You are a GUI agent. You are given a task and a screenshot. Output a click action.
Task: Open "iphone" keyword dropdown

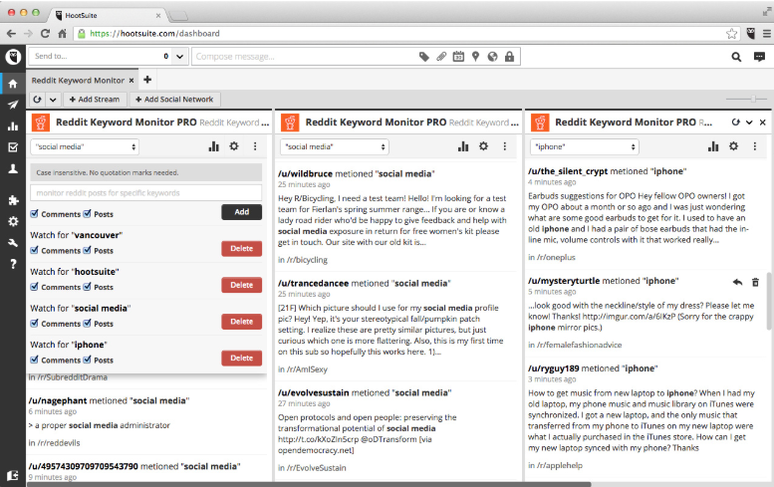[585, 146]
